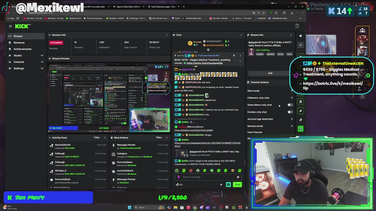376x211 pixels.
Task: Open Followers-only chat options arrow
Action: [292, 98]
